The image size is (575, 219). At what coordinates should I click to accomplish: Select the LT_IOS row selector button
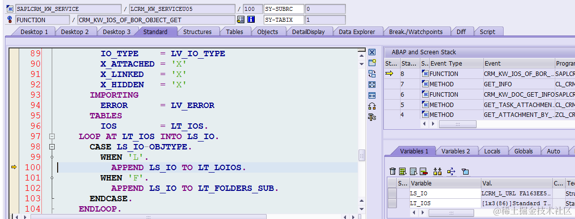coord(392,203)
